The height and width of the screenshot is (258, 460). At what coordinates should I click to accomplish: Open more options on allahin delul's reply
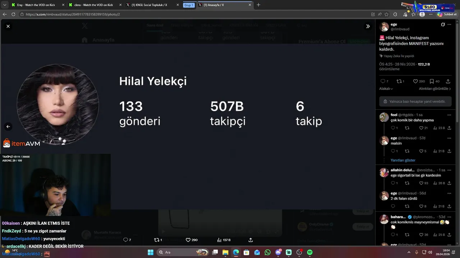point(449,170)
